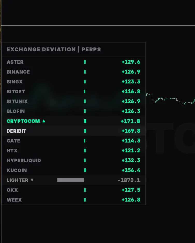Image resolution: width=195 pixels, height=243 pixels.
Task: Click the PERPS label in panel header
Action: point(91,49)
